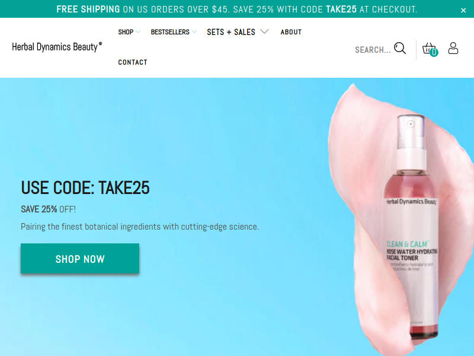The height and width of the screenshot is (356, 474).
Task: Click the TAKE25 code in top banner
Action: point(341,9)
